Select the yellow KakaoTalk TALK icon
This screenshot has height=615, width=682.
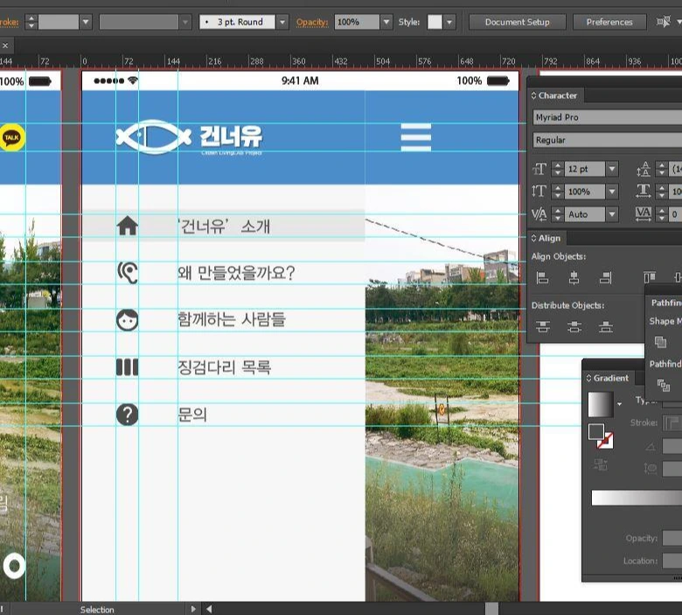coord(11,137)
